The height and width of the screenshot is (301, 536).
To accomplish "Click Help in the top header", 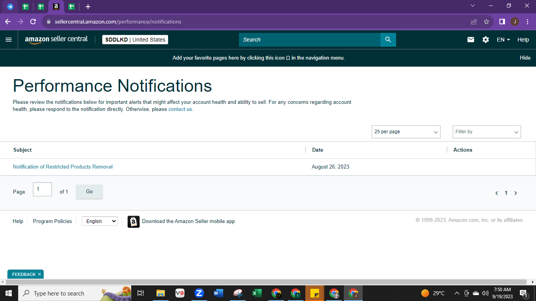I will click(x=523, y=40).
